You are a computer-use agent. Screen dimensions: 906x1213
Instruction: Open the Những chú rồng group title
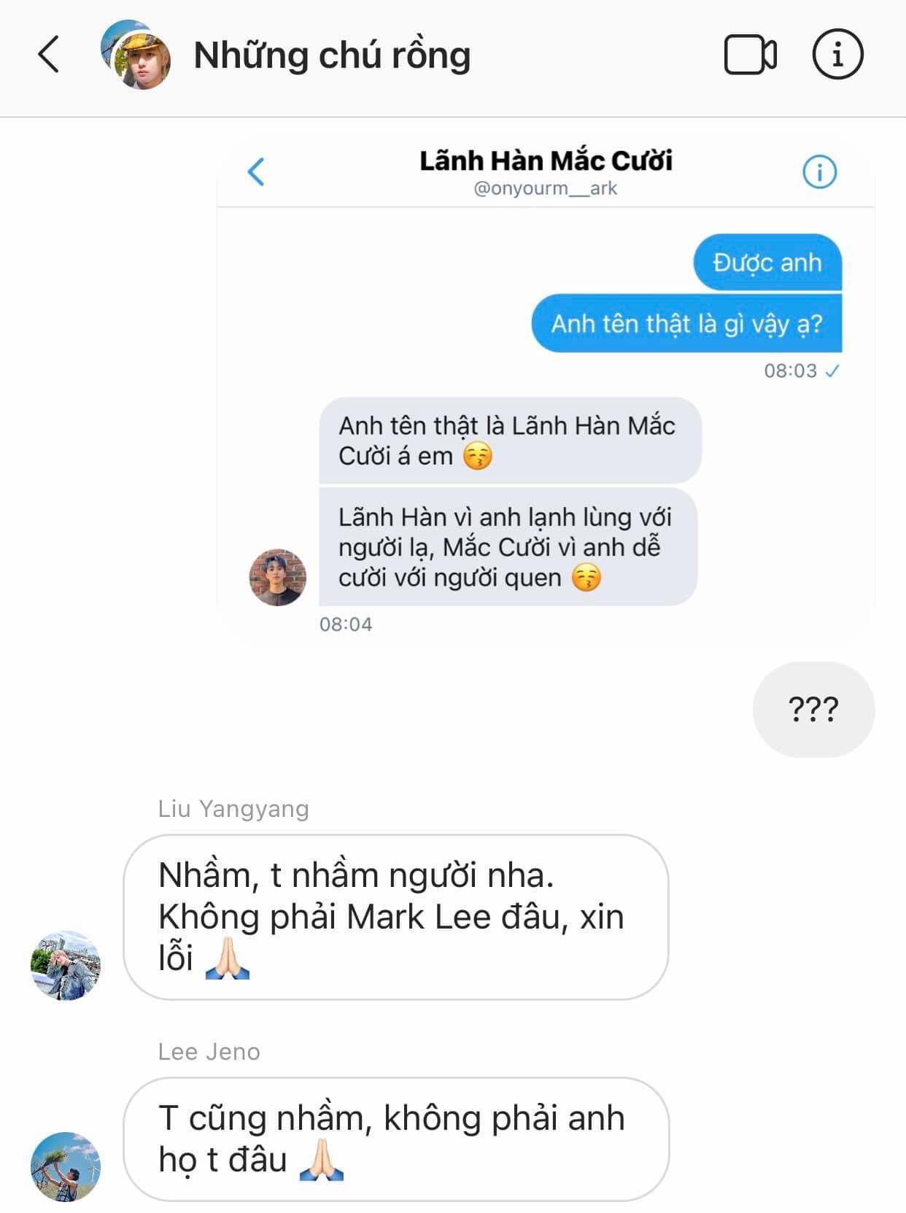332,55
